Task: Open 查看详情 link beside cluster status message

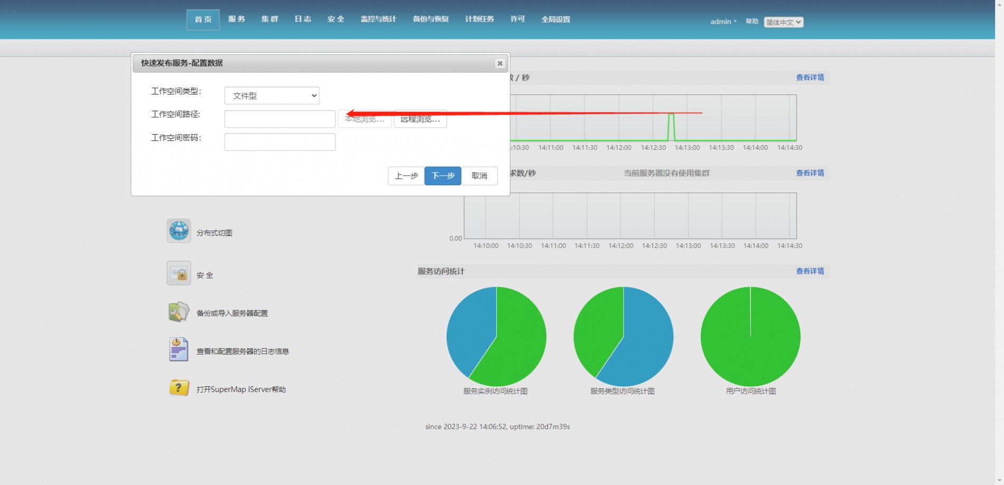Action: coord(810,173)
